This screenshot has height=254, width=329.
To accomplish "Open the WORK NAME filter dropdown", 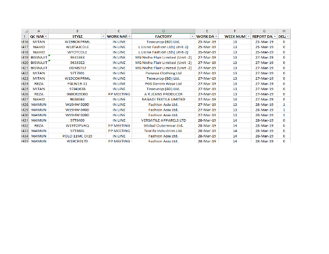I will pyautogui.click(x=130, y=37).
